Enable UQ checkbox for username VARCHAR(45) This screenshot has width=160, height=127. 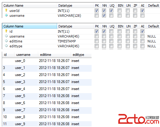pos(111,36)
